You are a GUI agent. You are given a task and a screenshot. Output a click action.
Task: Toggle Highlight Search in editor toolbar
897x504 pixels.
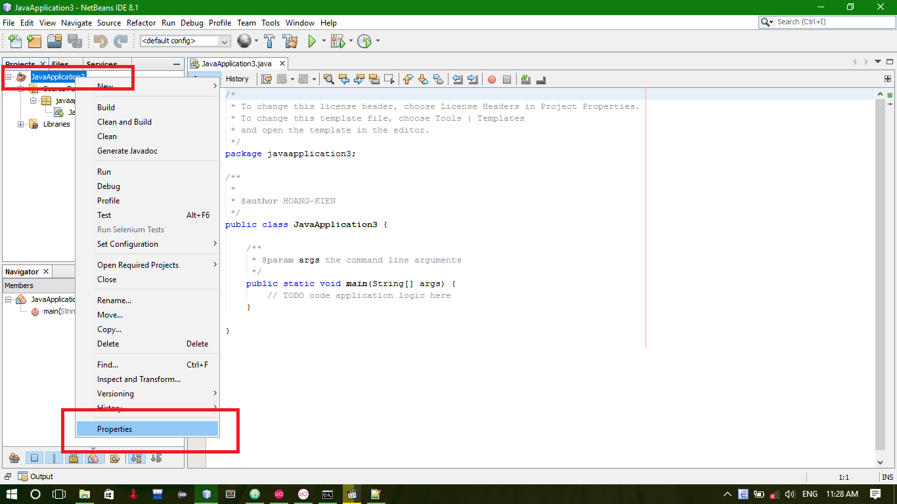point(374,79)
